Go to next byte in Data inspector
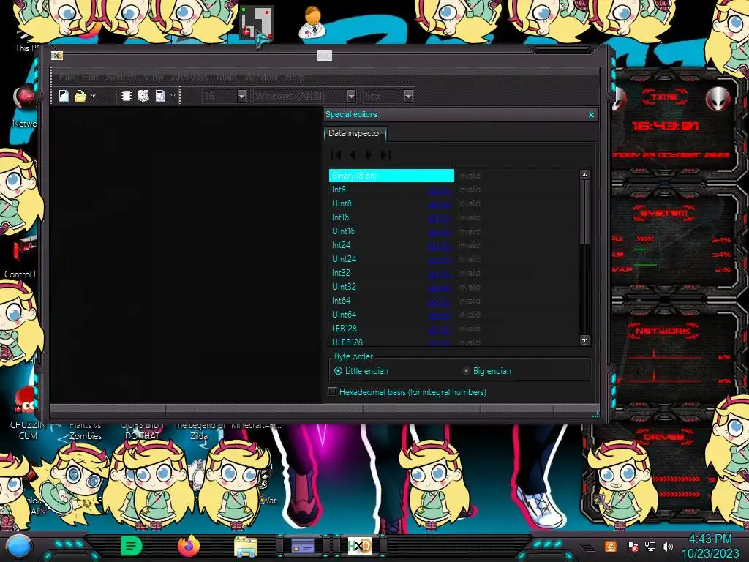This screenshot has height=562, width=749. 369,154
